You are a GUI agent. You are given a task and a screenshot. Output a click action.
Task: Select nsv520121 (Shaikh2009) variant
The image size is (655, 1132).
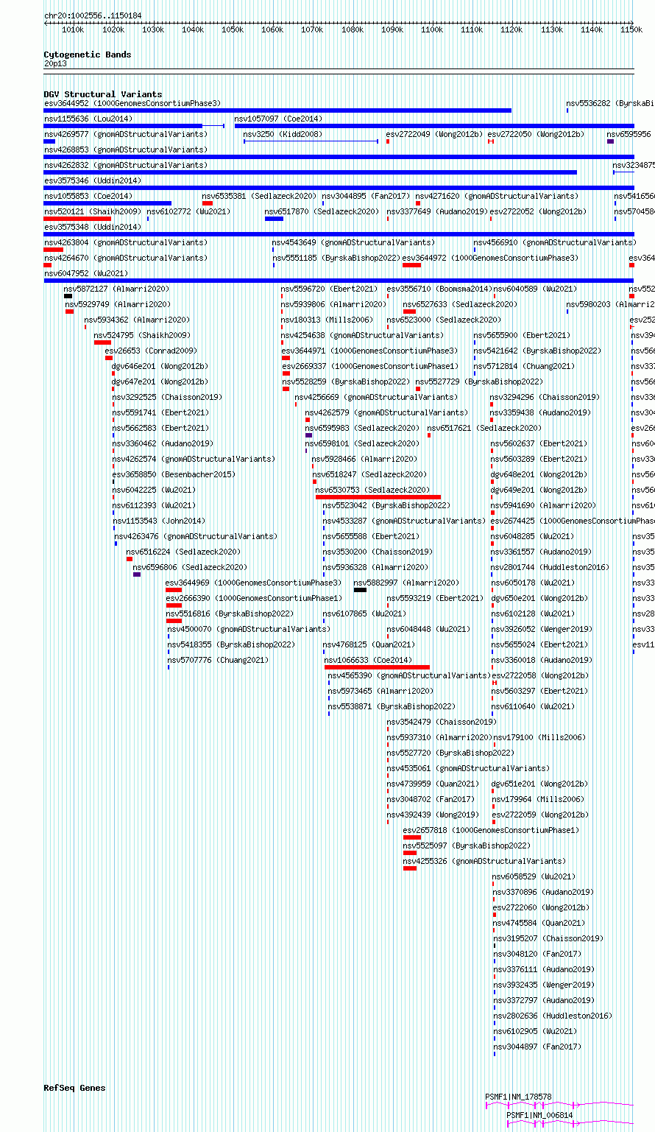pyautogui.click(x=92, y=211)
